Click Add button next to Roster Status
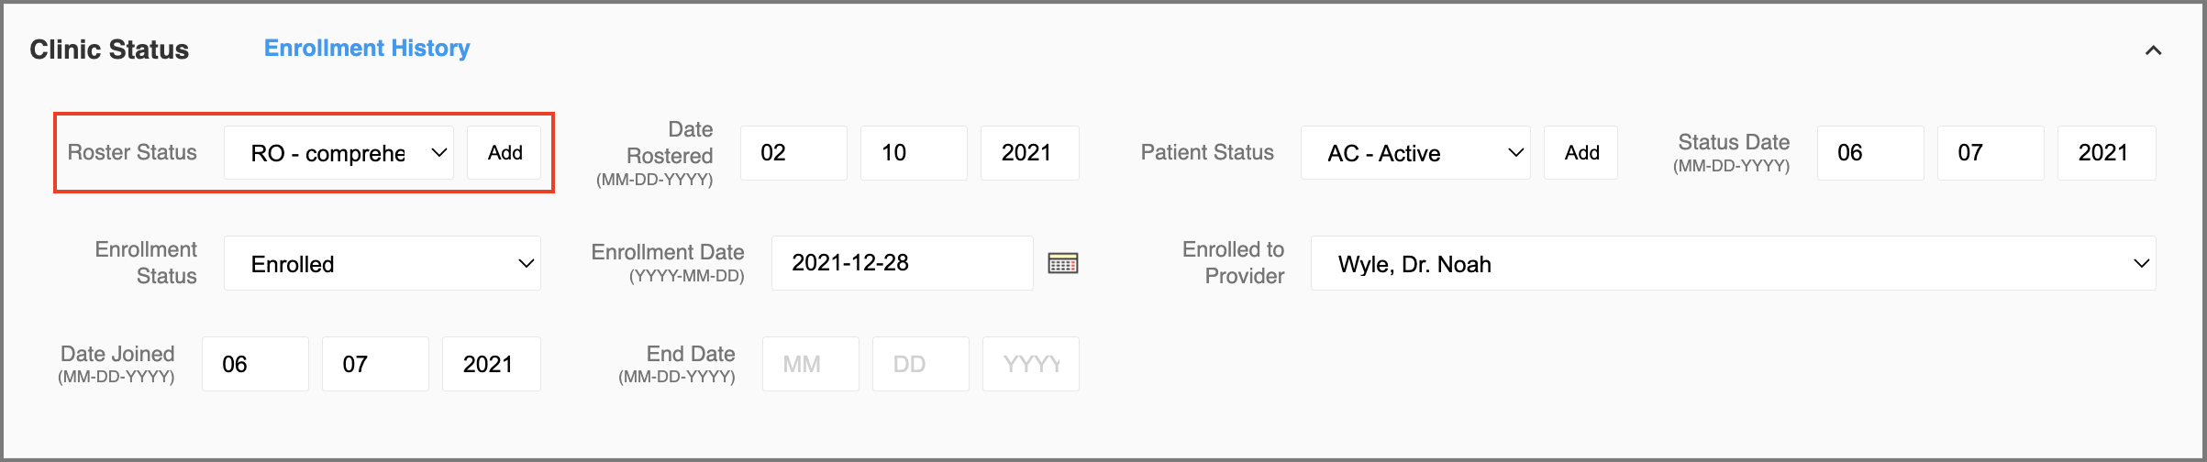The height and width of the screenshot is (462, 2207). coord(505,153)
